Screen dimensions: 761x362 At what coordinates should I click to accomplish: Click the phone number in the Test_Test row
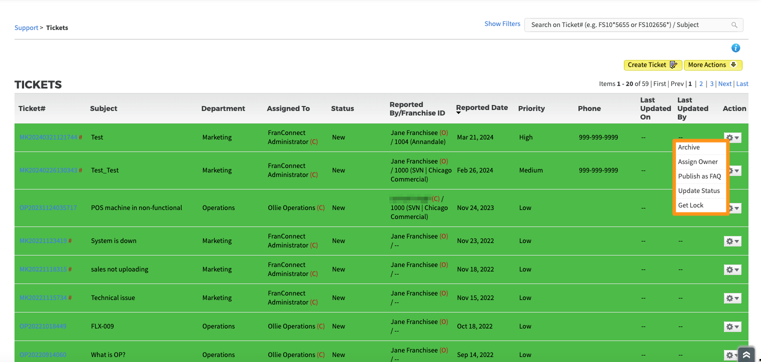coord(598,170)
